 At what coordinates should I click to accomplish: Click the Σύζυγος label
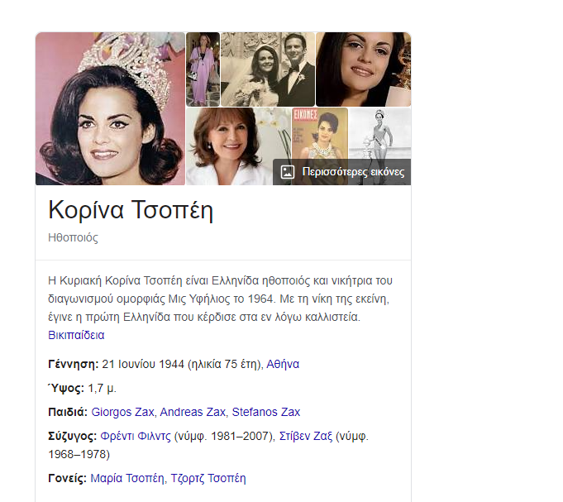click(x=73, y=436)
